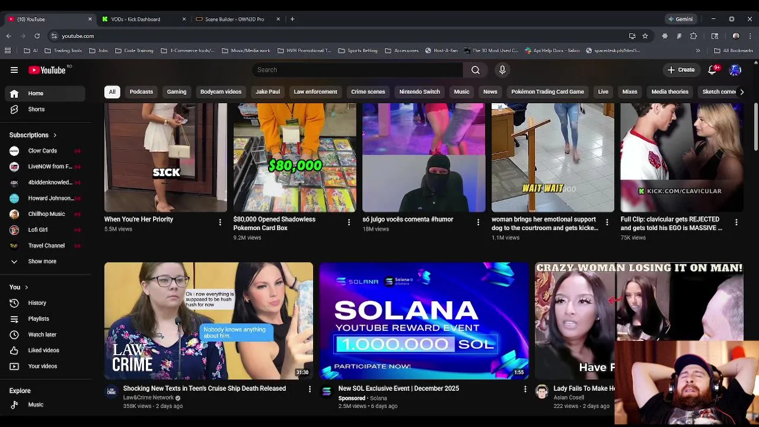Start voice search with microphone icon
Screen dimensions: 759x427
(502, 70)
